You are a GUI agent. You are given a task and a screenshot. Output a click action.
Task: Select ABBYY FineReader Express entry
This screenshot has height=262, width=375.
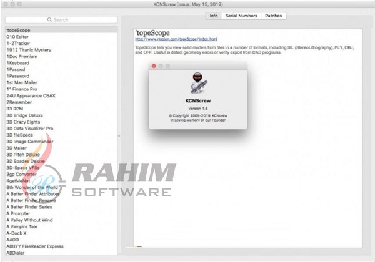click(x=61, y=246)
